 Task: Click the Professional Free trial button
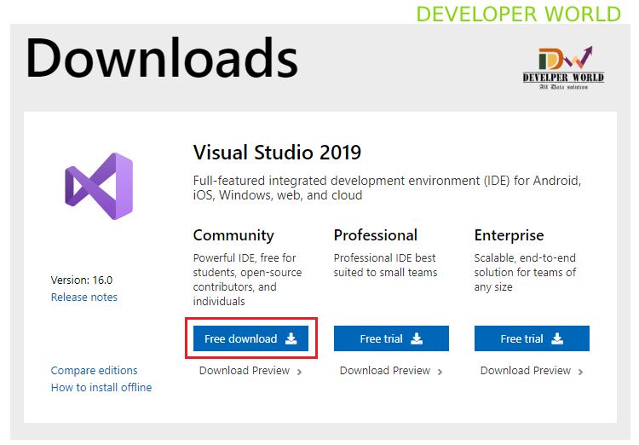tap(391, 338)
